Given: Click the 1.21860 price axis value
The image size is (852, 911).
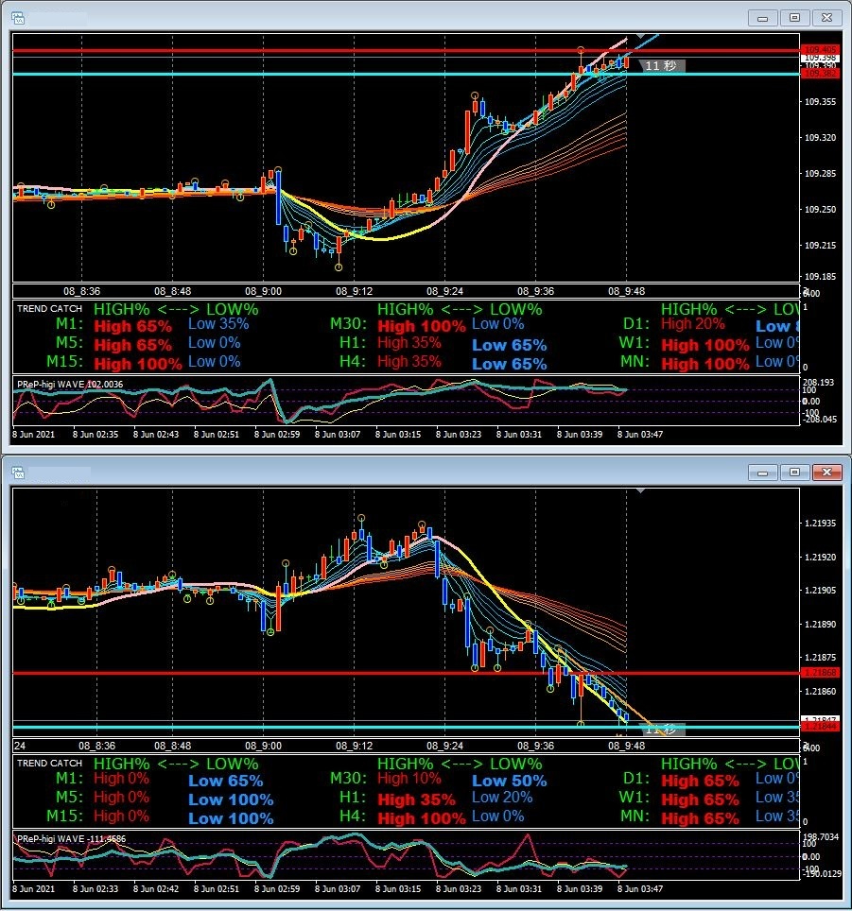Looking at the screenshot, I should pos(820,692).
